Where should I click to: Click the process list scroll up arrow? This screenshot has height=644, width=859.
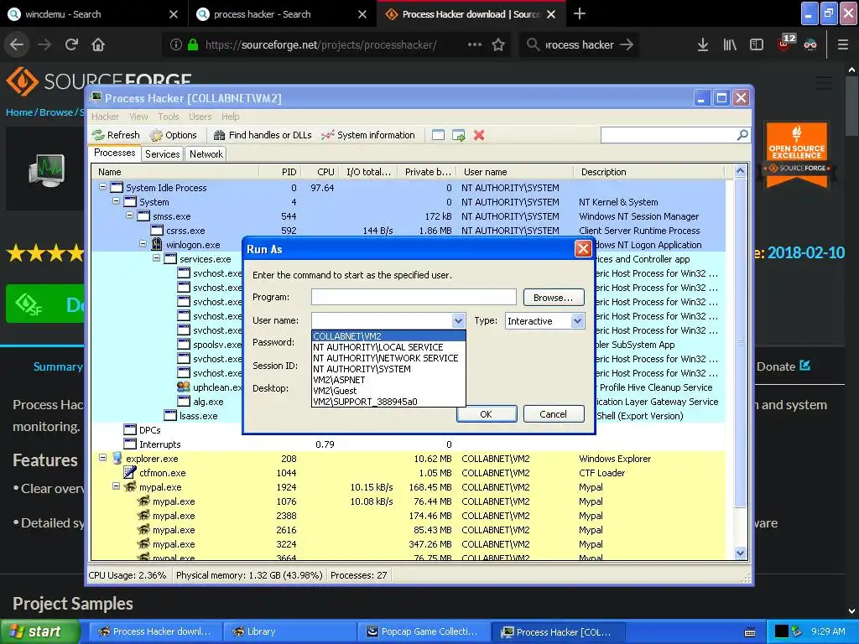tap(740, 171)
